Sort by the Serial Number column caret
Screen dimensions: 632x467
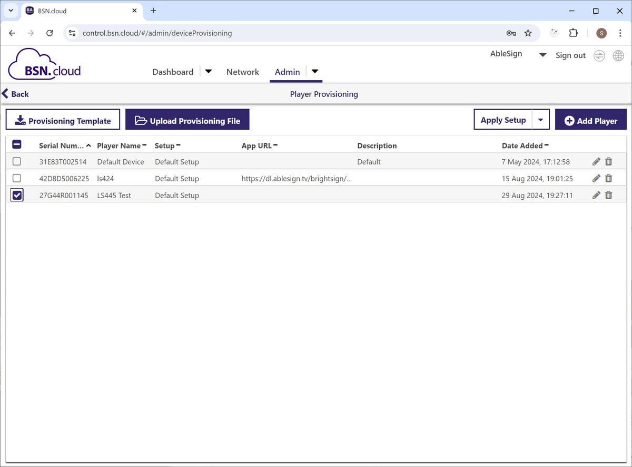(88, 145)
